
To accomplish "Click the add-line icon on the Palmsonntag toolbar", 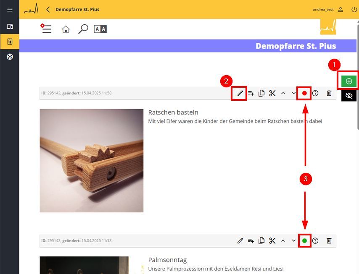I will (x=251, y=240).
